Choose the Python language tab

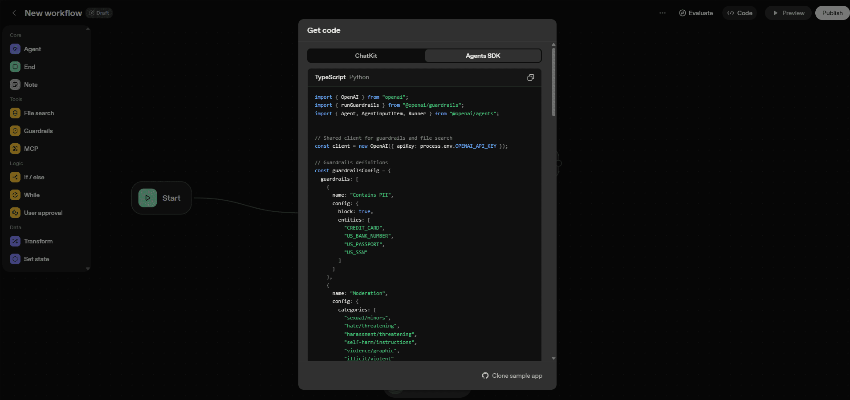359,77
